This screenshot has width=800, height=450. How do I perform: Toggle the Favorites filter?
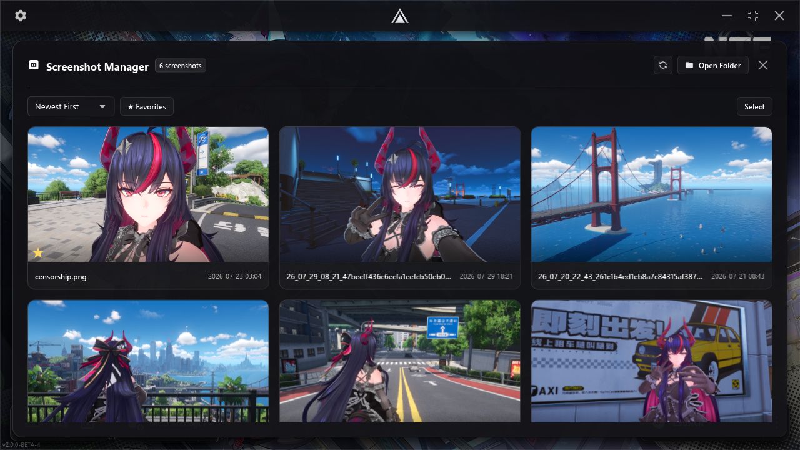click(147, 106)
